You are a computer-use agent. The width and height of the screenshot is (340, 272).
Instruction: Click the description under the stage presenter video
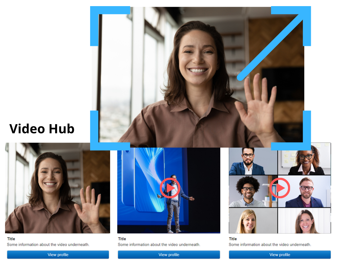159,245
